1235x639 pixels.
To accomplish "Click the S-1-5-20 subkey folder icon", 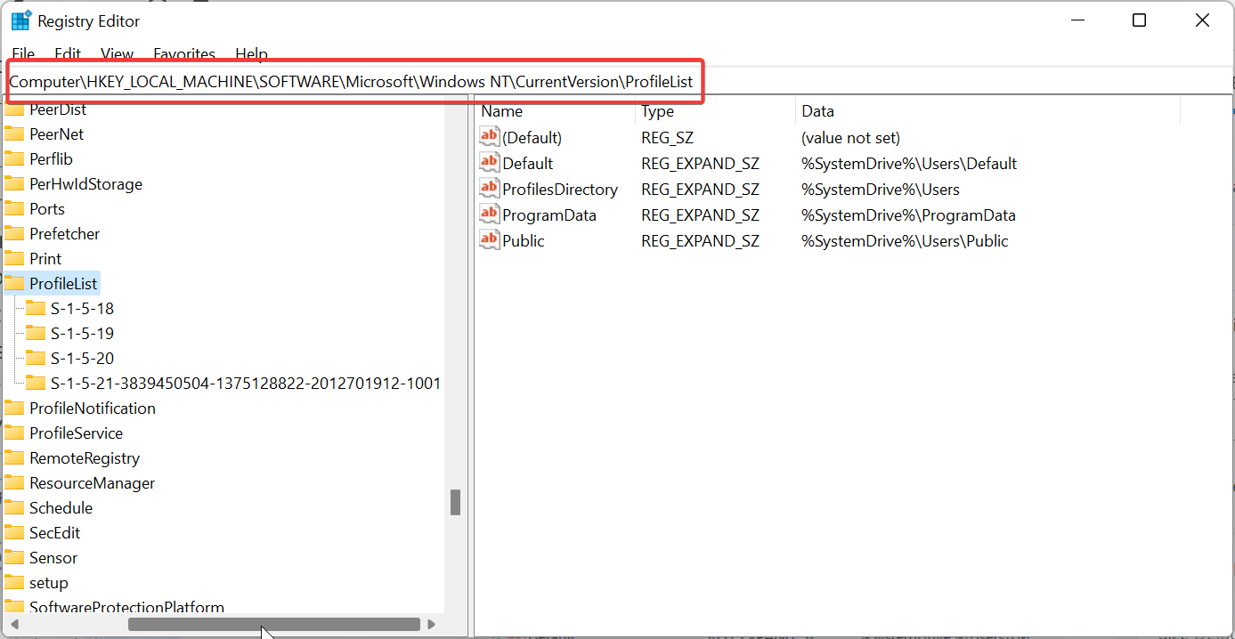I will tap(36, 359).
